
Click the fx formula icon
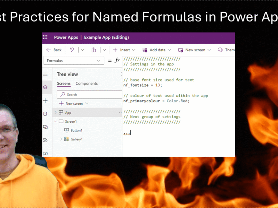pos(117,60)
